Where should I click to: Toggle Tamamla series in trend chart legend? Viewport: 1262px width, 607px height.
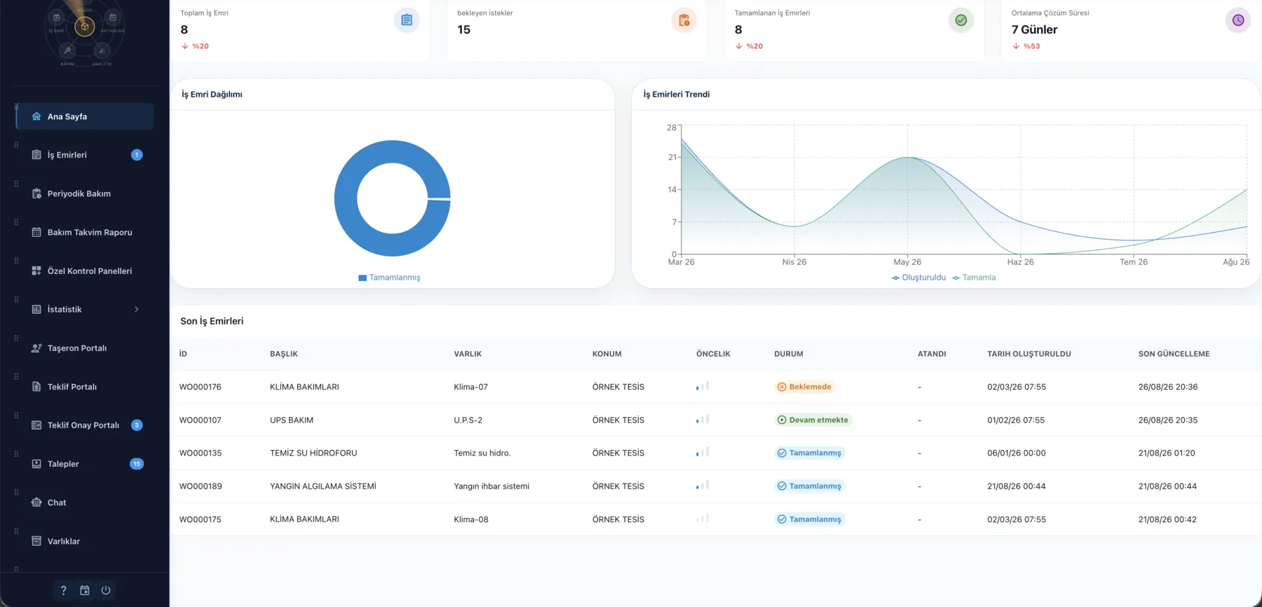(x=974, y=278)
